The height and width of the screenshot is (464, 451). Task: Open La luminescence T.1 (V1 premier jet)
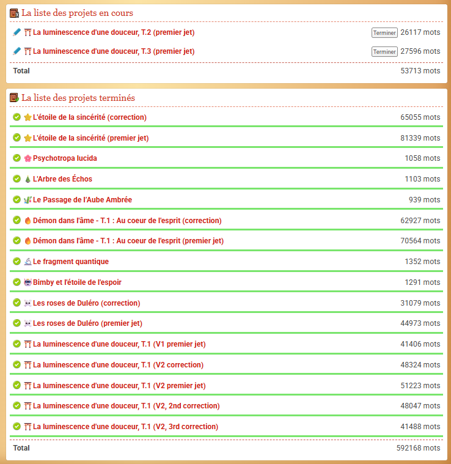coord(119,344)
